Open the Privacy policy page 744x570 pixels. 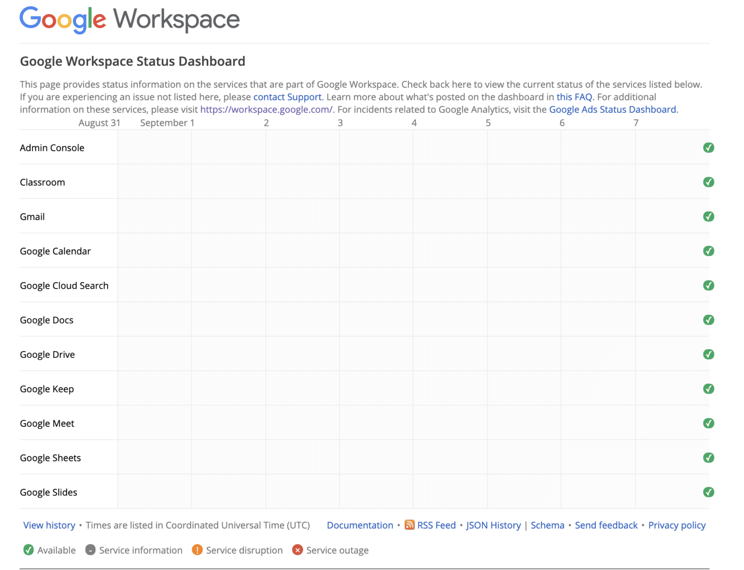pos(677,525)
